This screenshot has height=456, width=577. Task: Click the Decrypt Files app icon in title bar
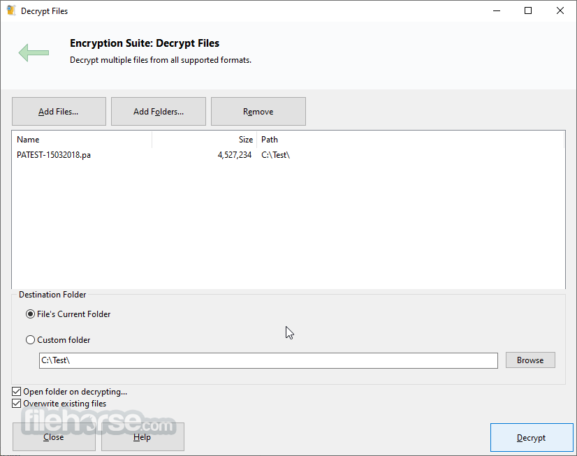pos(11,10)
